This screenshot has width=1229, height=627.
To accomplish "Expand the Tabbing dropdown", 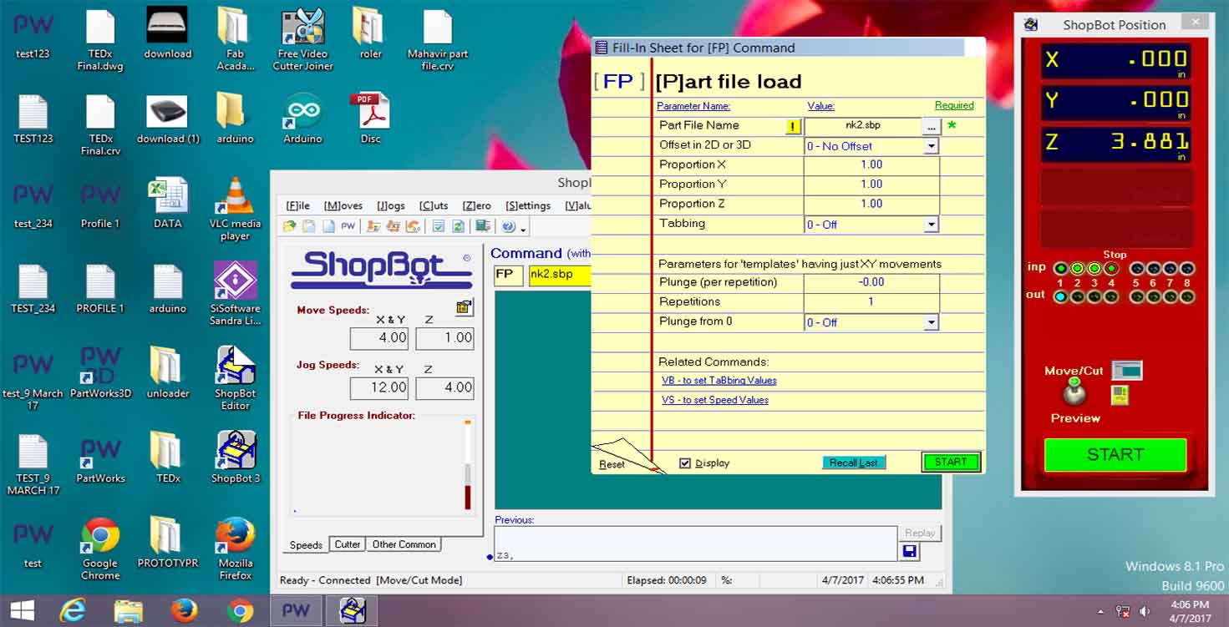I will click(x=931, y=225).
